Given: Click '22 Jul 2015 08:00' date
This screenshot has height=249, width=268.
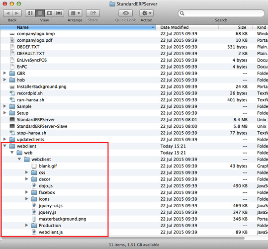Looking at the screenshot, I should click(x=179, y=126).
